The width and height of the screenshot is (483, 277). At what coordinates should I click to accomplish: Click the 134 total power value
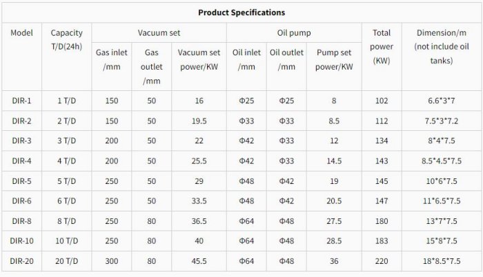click(382, 141)
